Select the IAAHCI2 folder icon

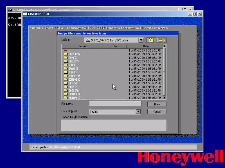tap(66, 69)
